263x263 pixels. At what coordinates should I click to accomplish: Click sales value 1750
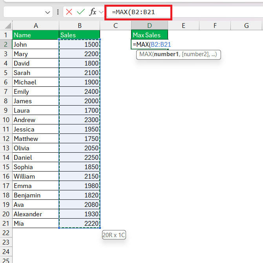pos(80,139)
